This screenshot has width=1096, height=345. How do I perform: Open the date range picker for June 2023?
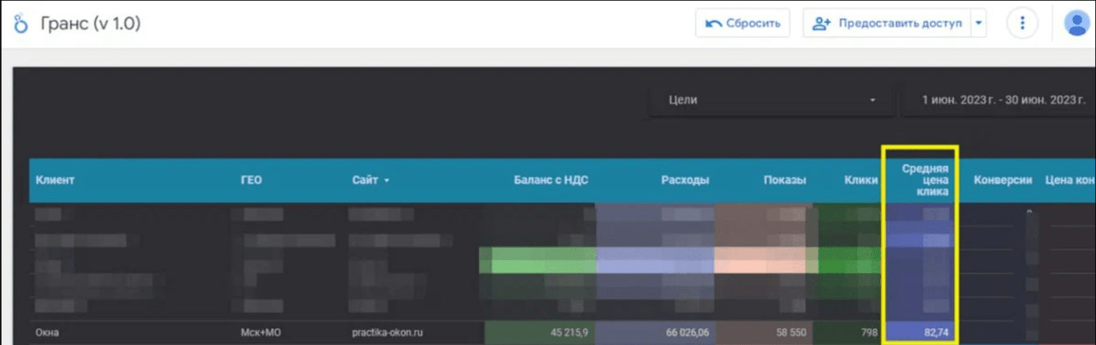[x=998, y=100]
